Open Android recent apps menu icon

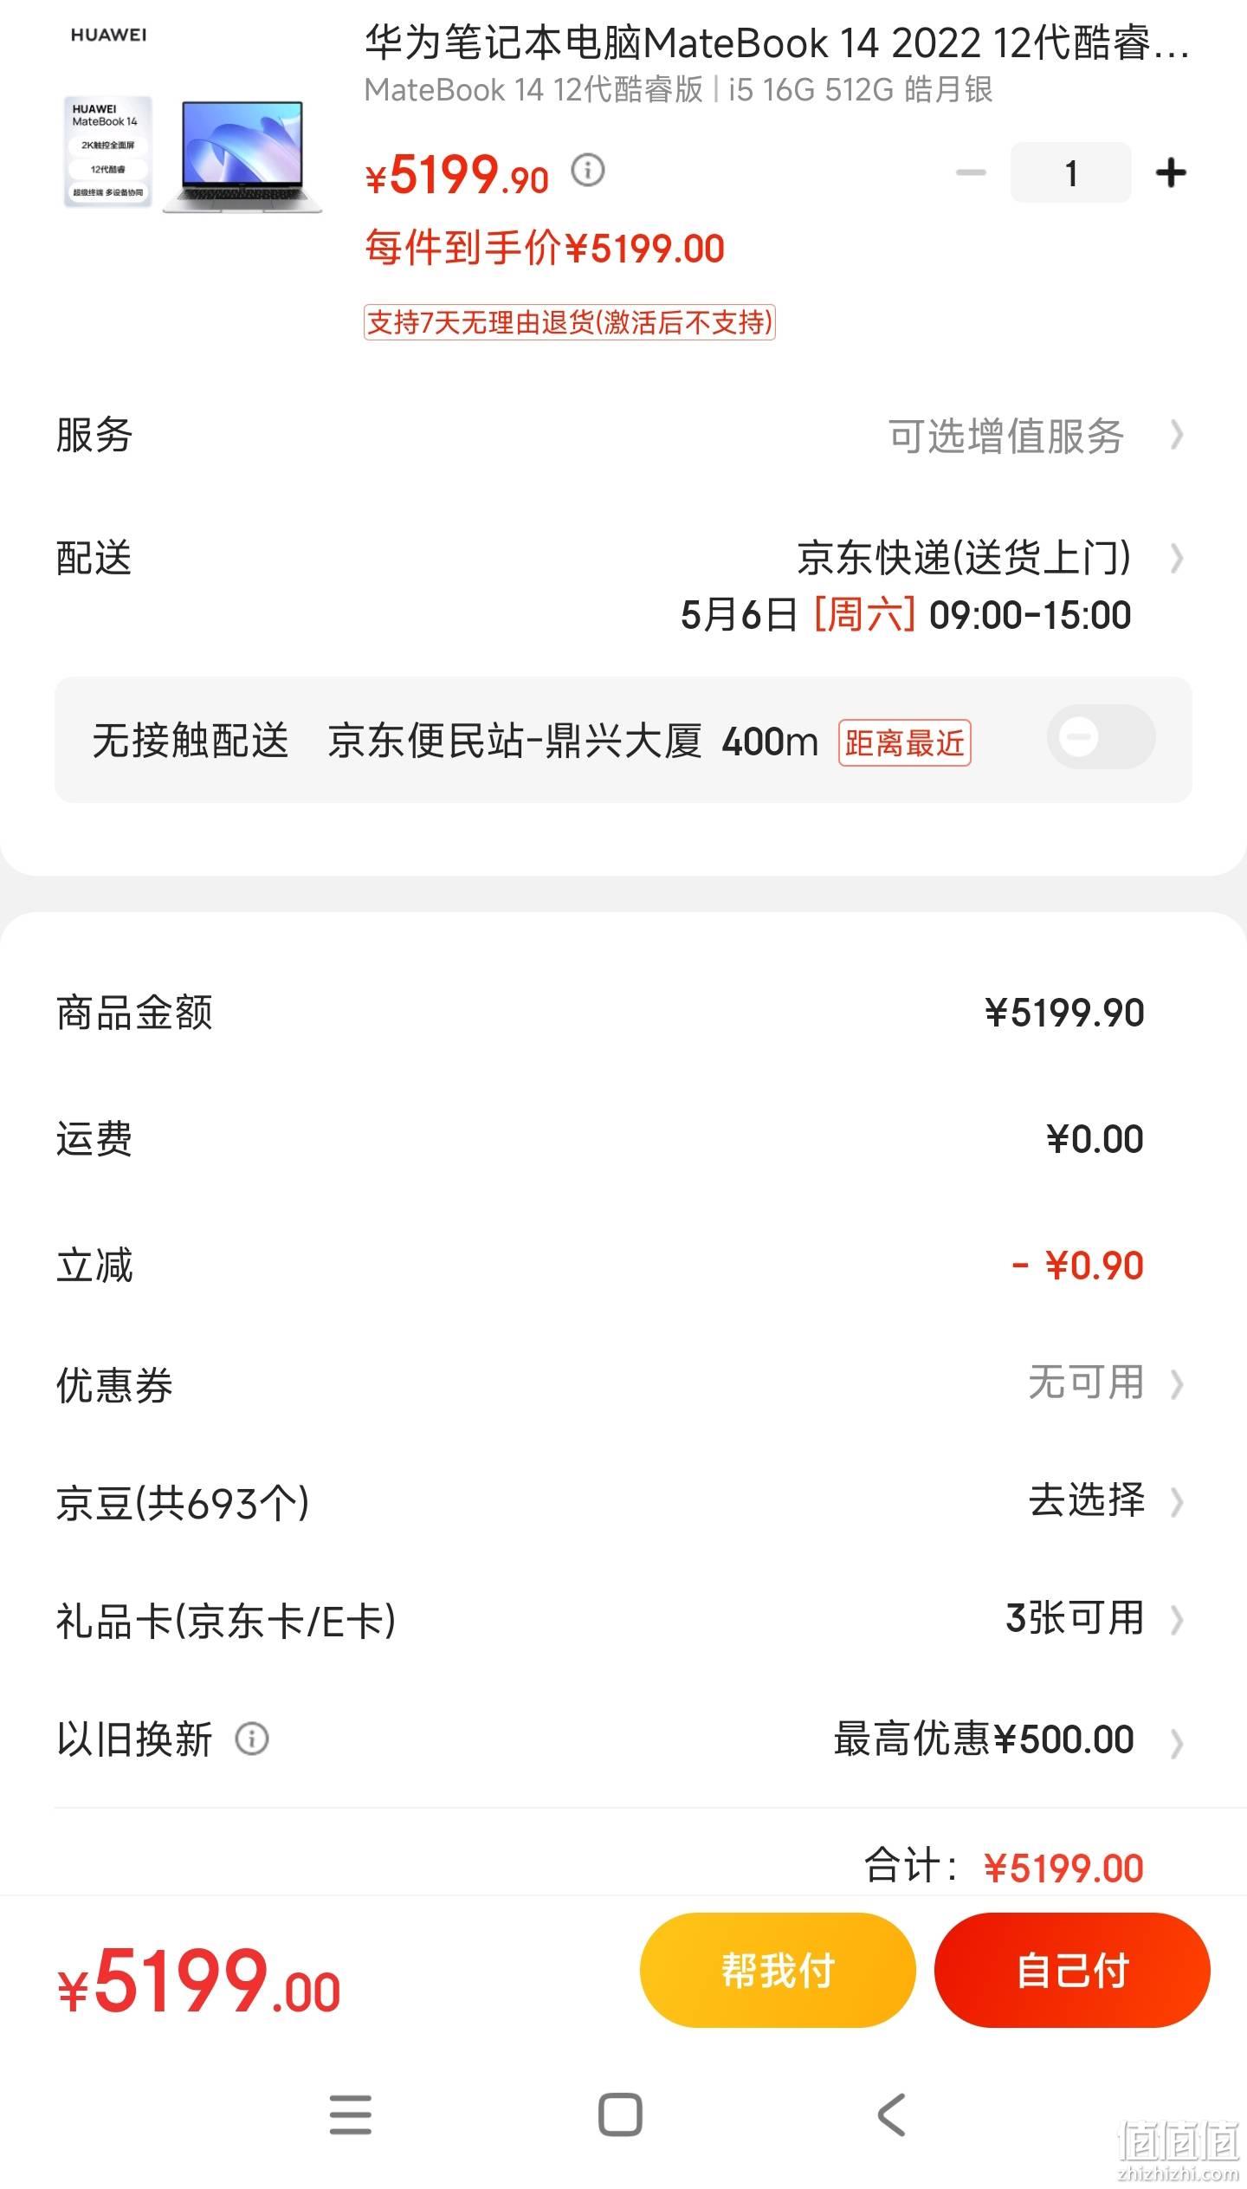point(351,2115)
